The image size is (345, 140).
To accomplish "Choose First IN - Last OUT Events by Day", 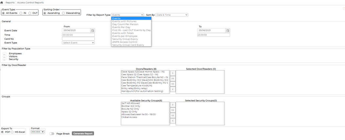I will pyautogui.click(x=131, y=30).
